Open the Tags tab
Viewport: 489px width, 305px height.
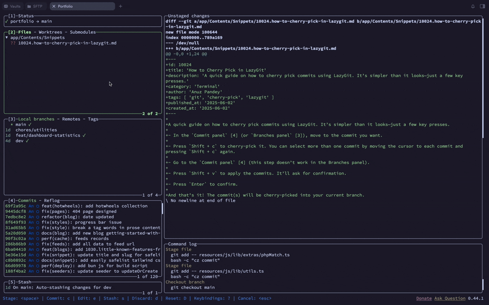(x=93, y=119)
